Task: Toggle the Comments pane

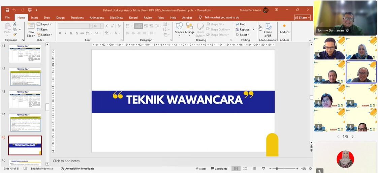Action: pyautogui.click(x=219, y=169)
